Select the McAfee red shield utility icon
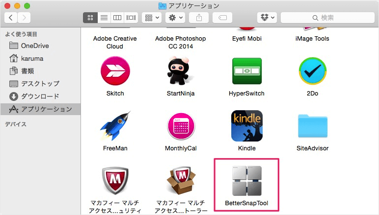 point(115,181)
